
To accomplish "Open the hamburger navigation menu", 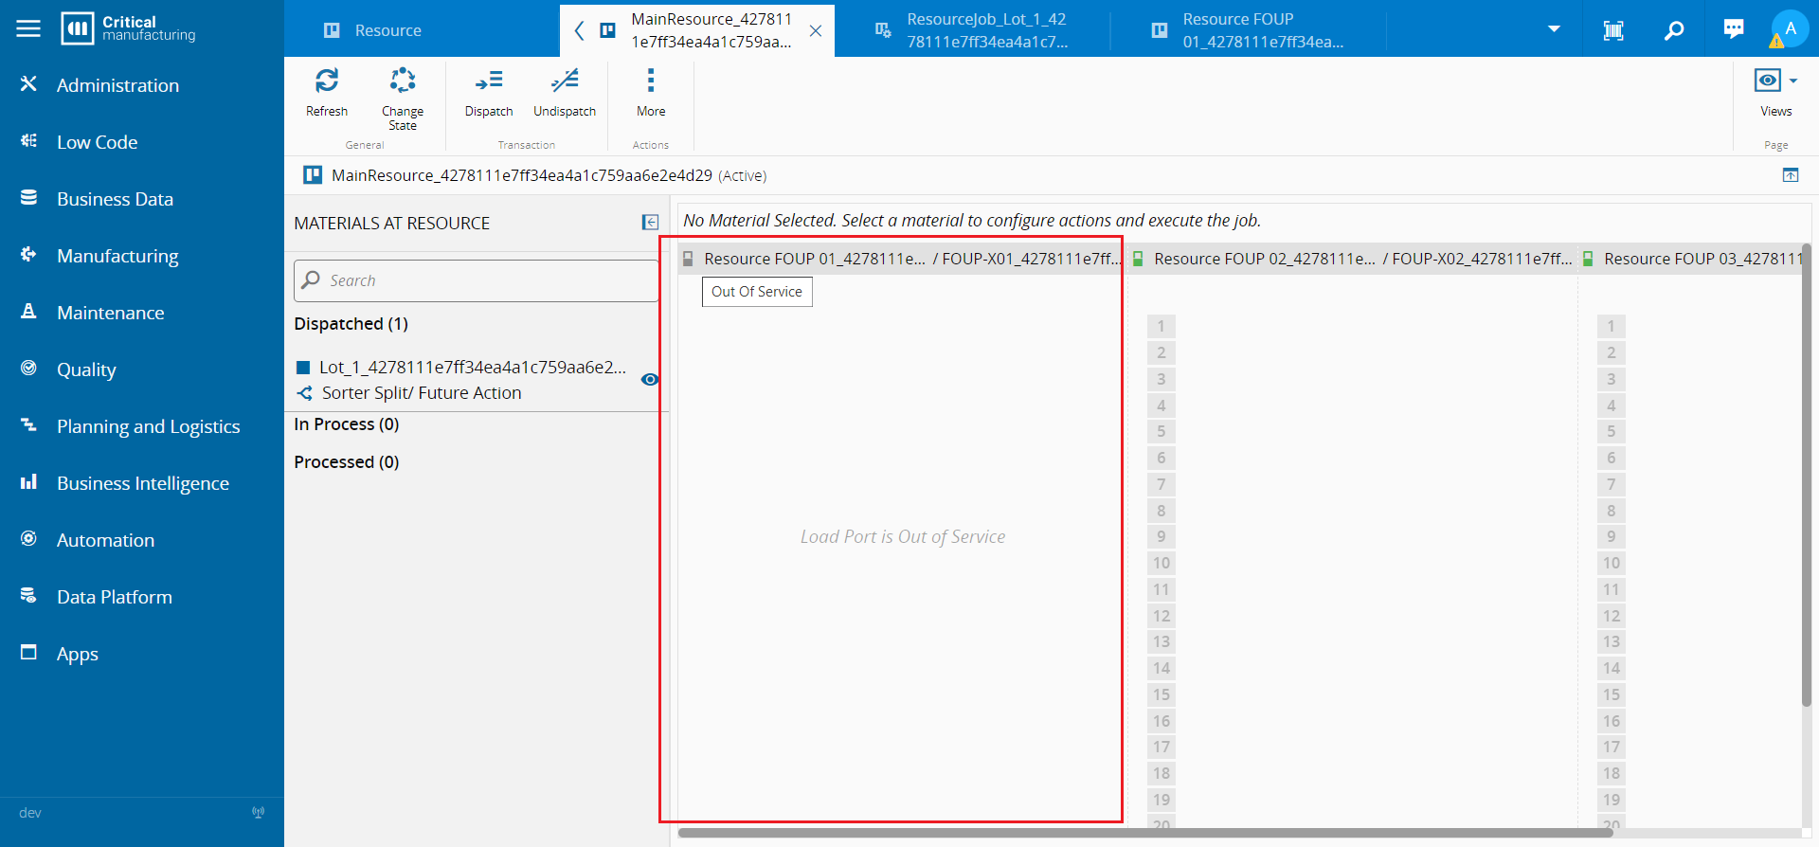I will [28, 28].
